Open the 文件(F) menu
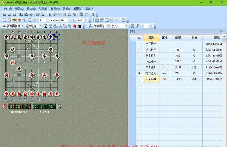Screen dimensions: 227x147 click(8, 9)
